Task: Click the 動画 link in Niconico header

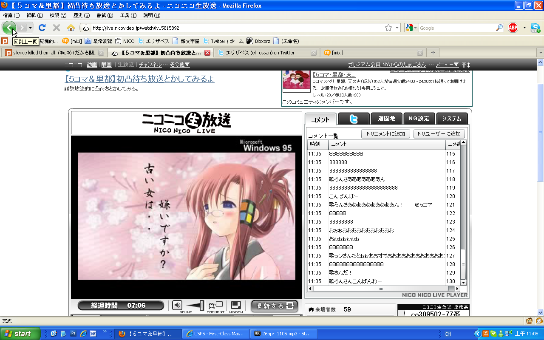Action: [92, 65]
